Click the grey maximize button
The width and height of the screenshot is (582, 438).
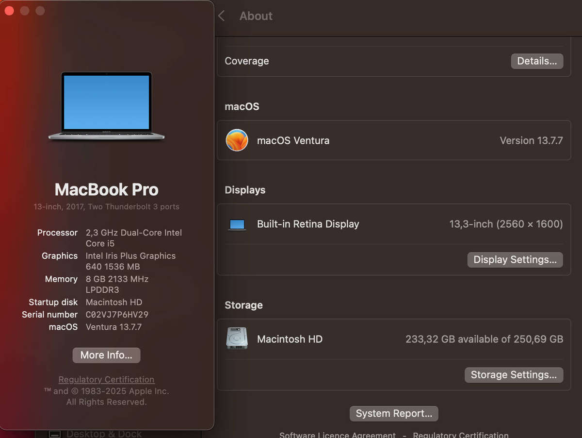(40, 10)
